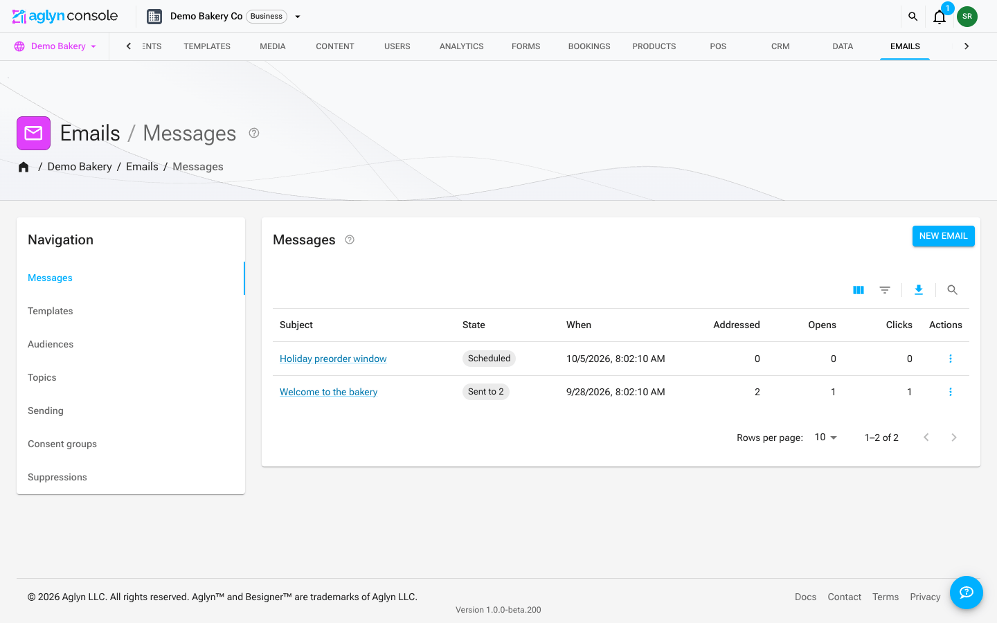Select Audiences in the Navigation panel

[131, 344]
